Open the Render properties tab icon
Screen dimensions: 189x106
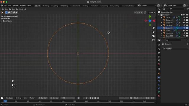(159, 49)
